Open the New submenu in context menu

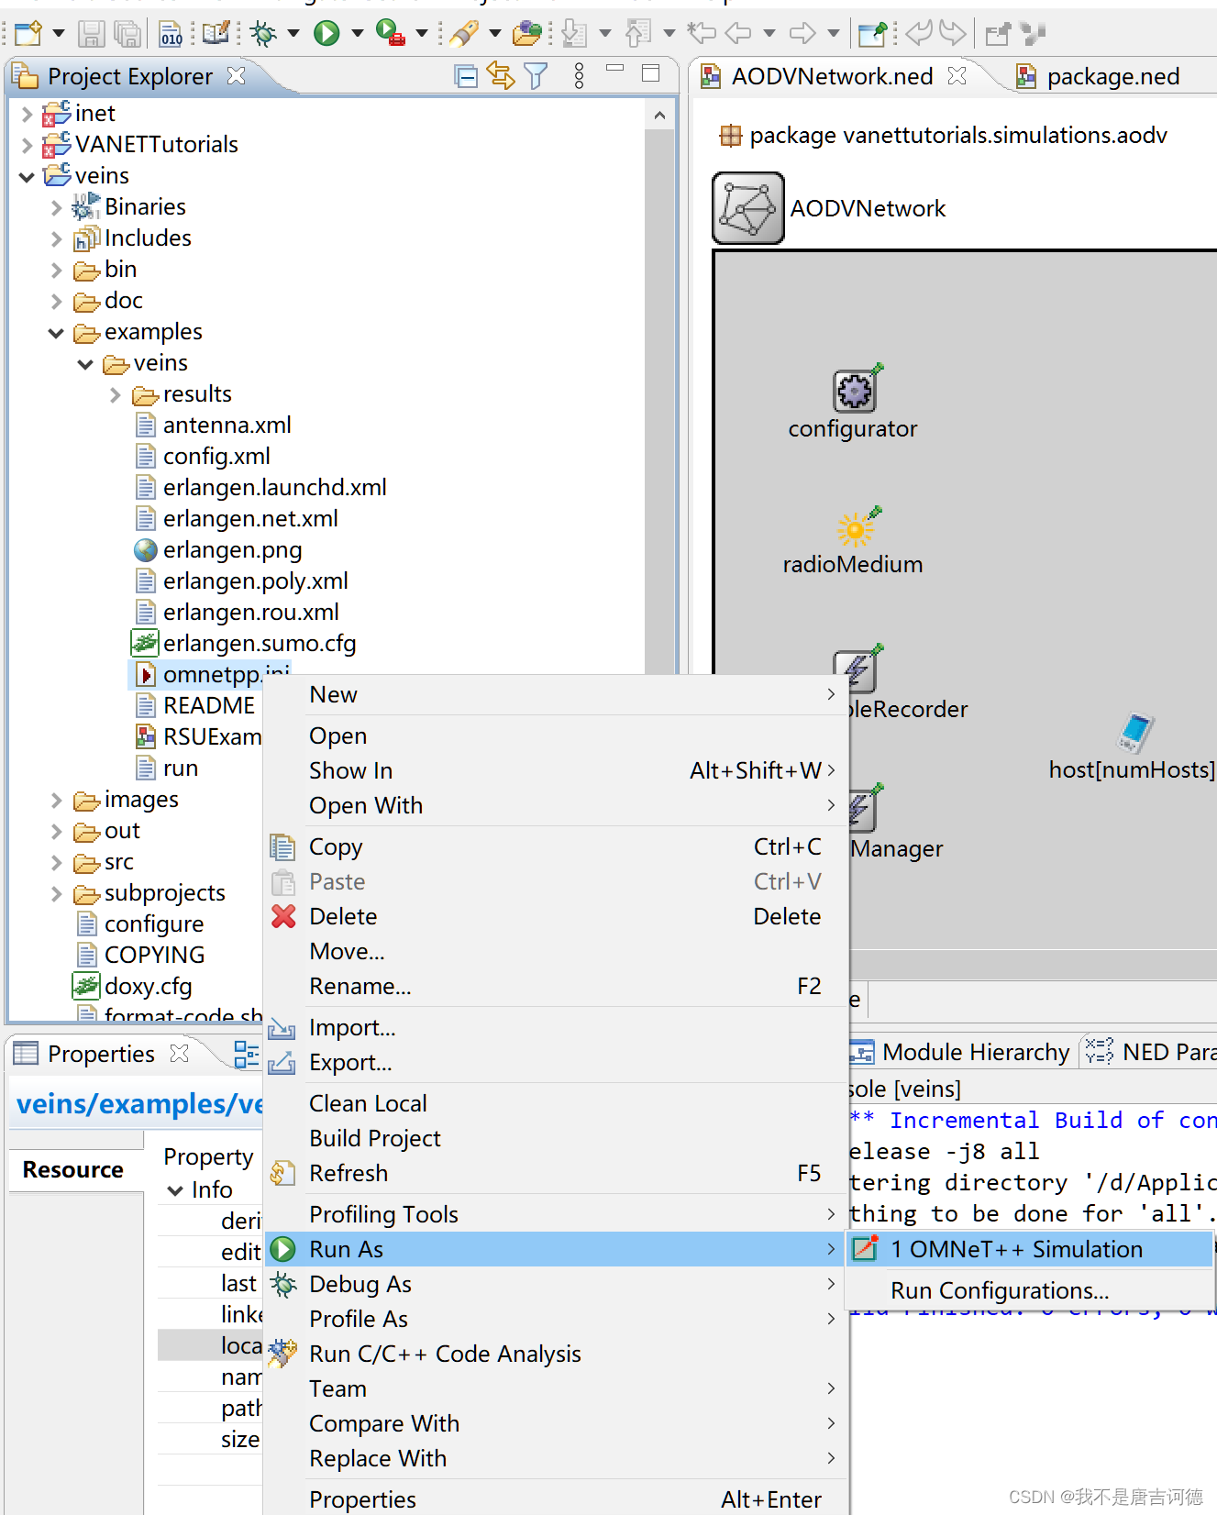(x=557, y=694)
